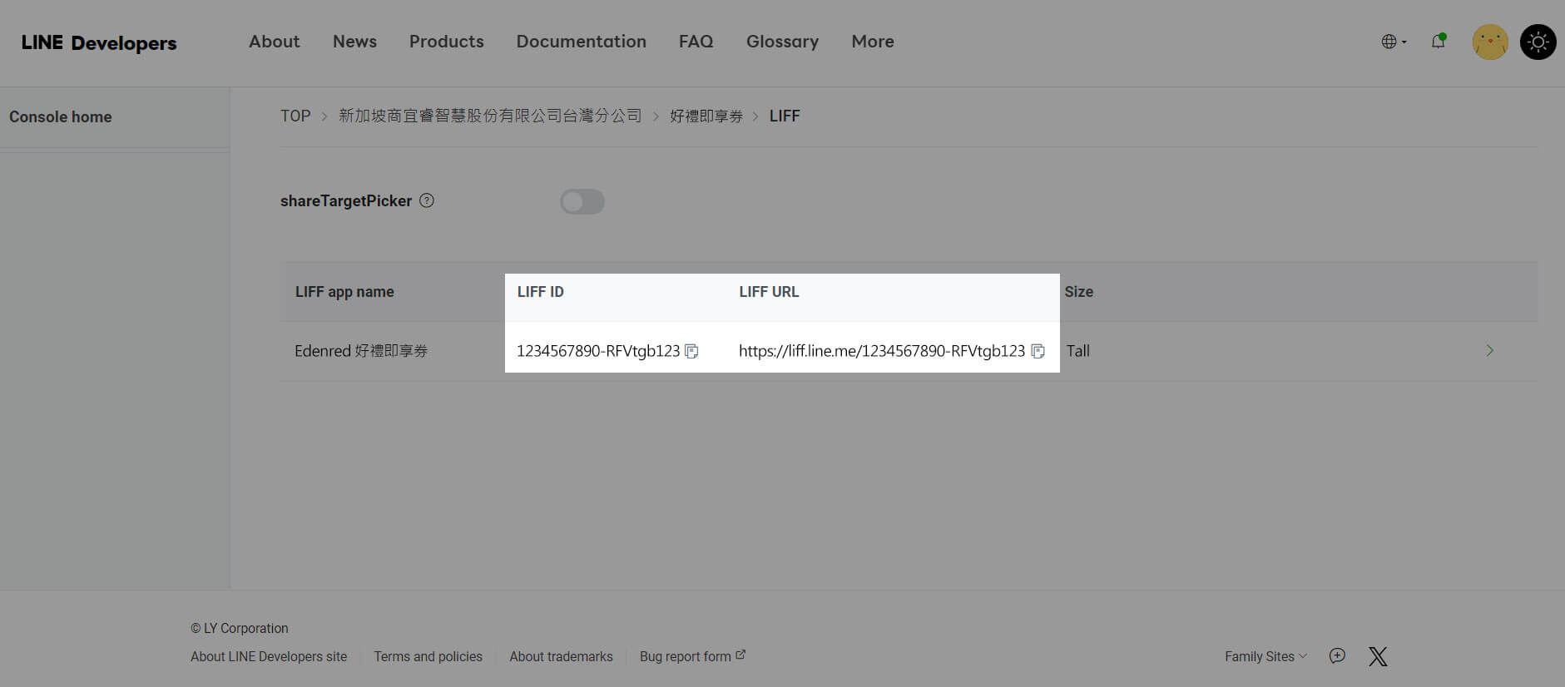Open the language globe selector
Viewport: 1565px width, 687px height.
tap(1394, 42)
